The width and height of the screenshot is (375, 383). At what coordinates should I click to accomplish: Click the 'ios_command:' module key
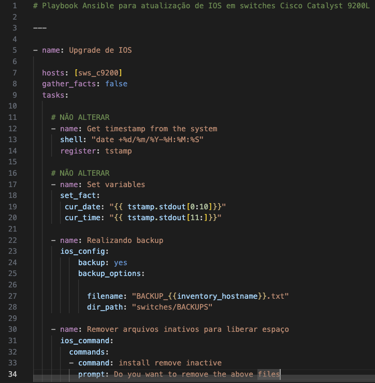tap(86, 341)
